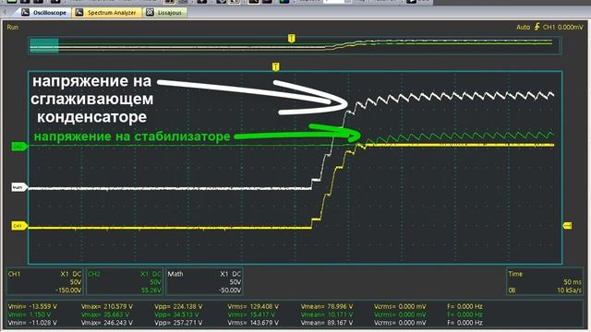The width and height of the screenshot is (591, 332).
Task: Select the green CH2 ground level marker
Action: click(x=19, y=147)
